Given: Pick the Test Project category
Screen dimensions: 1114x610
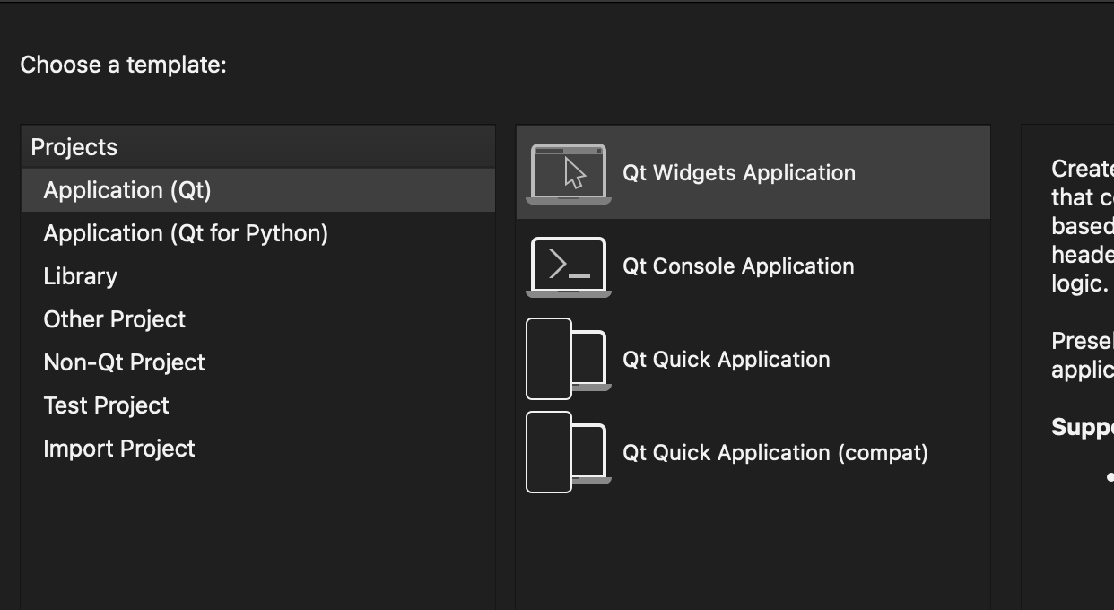Looking at the screenshot, I should coord(258,405).
